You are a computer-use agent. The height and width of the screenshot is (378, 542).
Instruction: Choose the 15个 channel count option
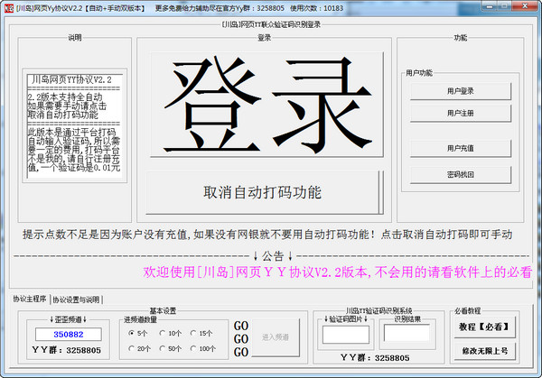pyautogui.click(x=195, y=333)
